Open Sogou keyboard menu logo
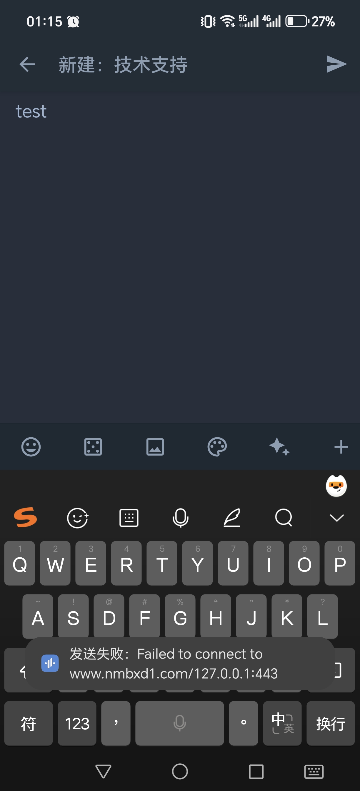Viewport: 360px width, 791px height. pyautogui.click(x=26, y=517)
